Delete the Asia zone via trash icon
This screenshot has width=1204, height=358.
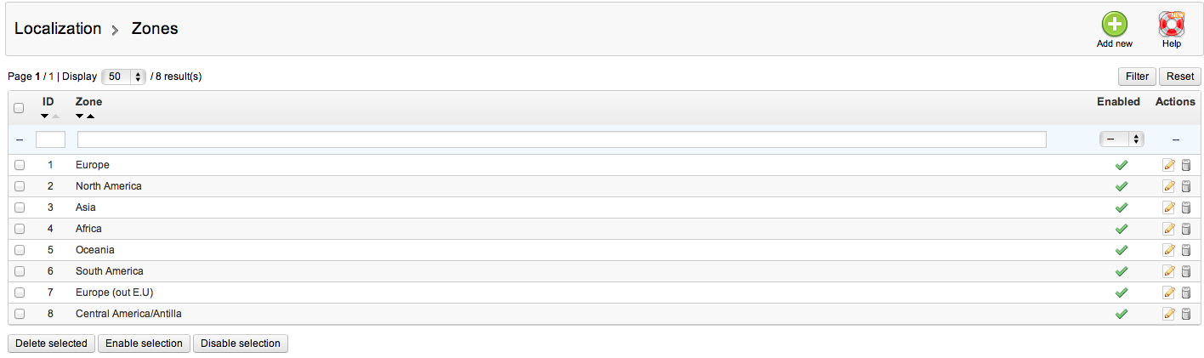pyautogui.click(x=1186, y=207)
